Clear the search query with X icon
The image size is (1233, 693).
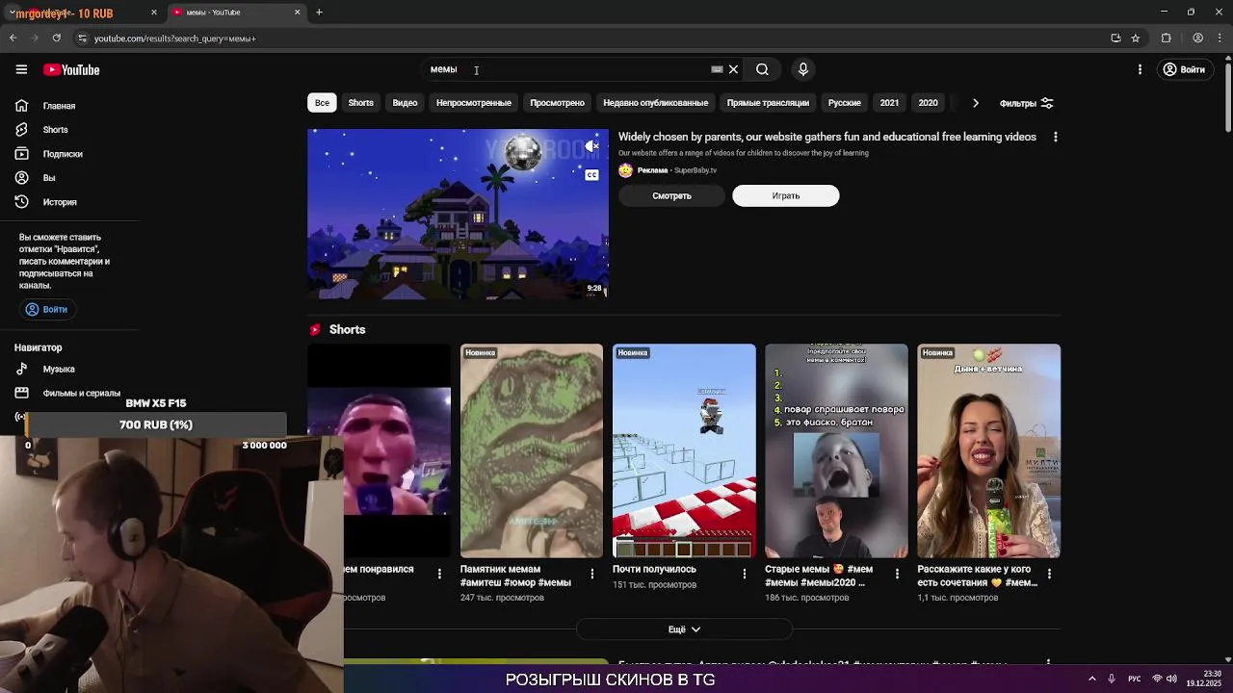pos(733,69)
